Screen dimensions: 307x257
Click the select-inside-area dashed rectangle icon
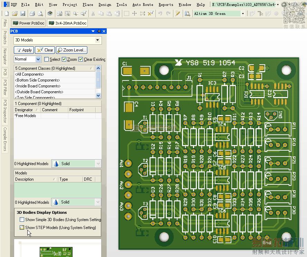pyautogui.click(x=127, y=13)
